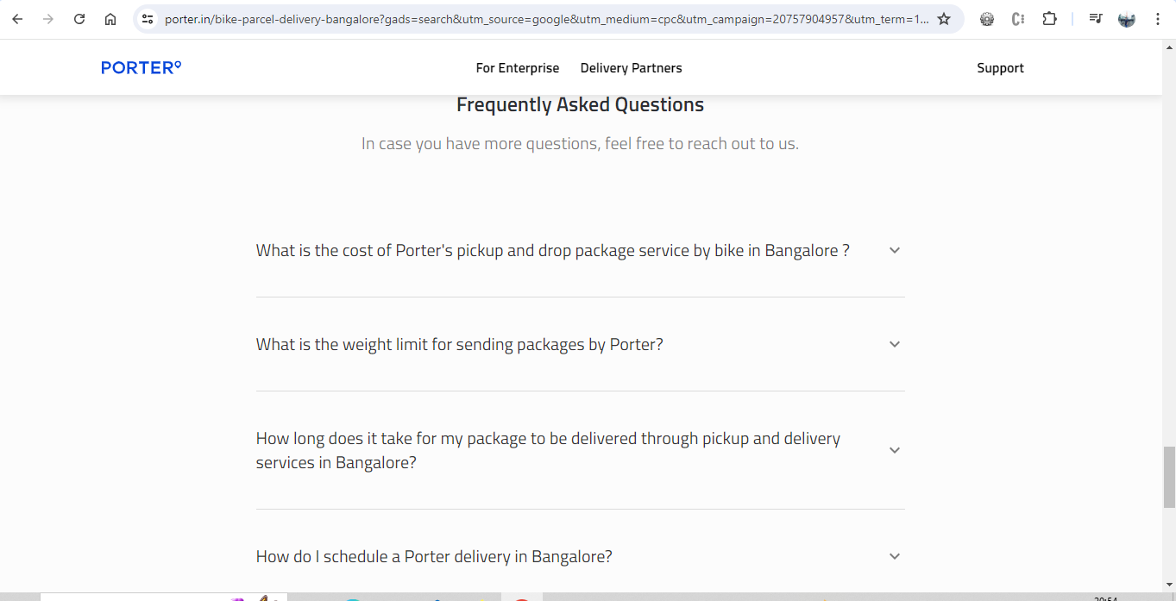Expand the weight limit question chevron
The height and width of the screenshot is (601, 1176).
click(895, 344)
